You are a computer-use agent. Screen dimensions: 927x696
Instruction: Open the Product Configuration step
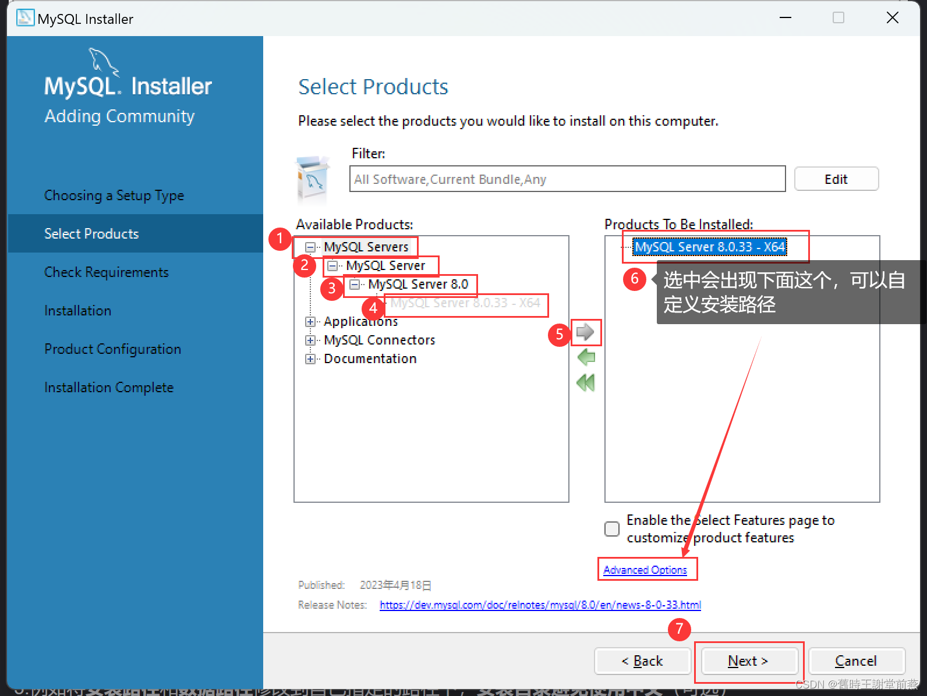click(x=113, y=349)
